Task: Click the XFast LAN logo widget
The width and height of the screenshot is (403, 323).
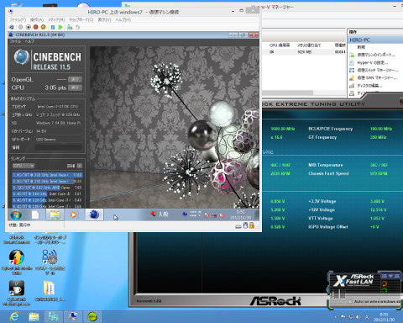Action: pyautogui.click(x=354, y=281)
